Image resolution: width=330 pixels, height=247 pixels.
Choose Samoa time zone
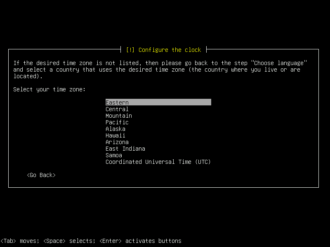[158, 155]
